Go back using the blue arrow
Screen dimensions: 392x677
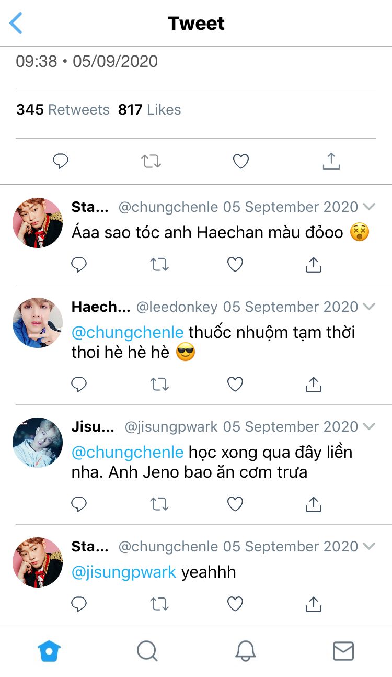(x=16, y=24)
